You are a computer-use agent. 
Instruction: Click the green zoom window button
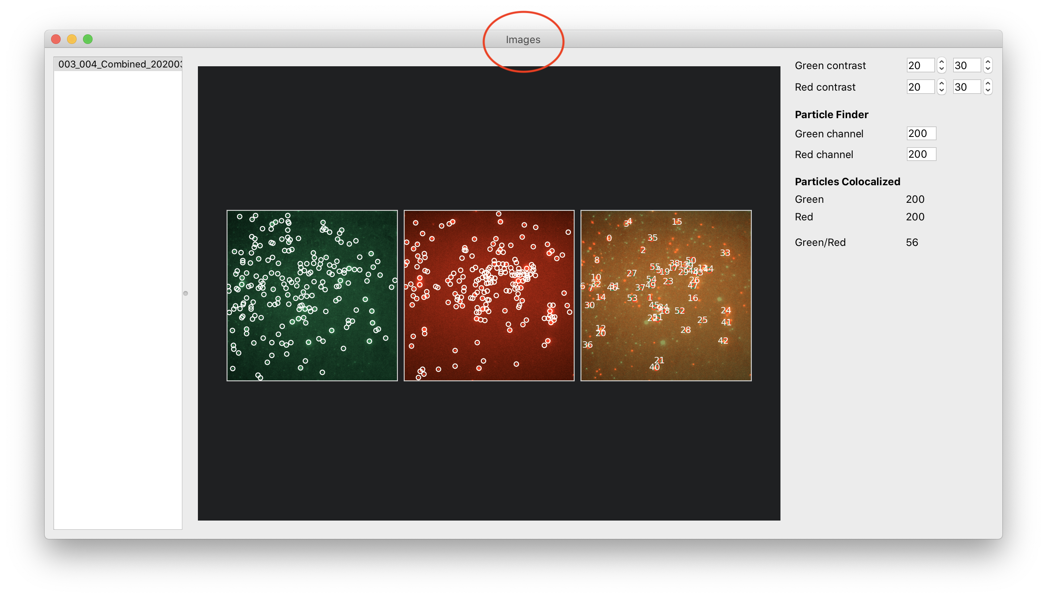88,39
